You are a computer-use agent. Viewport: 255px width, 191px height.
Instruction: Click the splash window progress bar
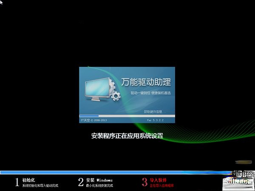tap(127, 116)
